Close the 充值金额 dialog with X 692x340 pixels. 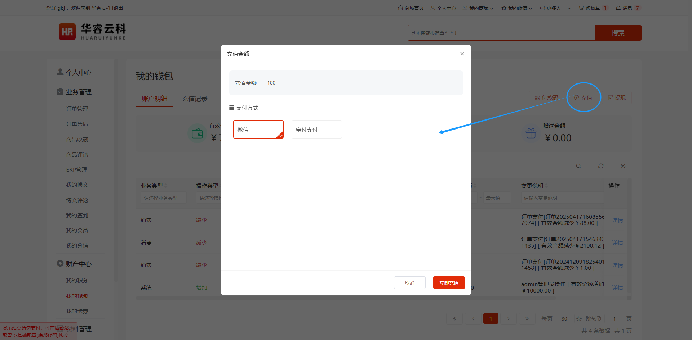coord(462,54)
